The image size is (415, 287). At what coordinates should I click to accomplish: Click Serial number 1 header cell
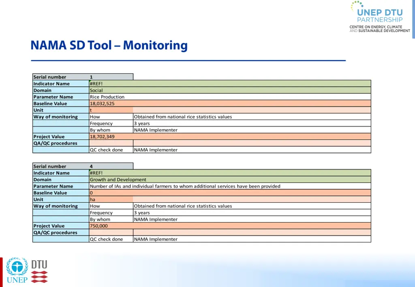point(83,77)
